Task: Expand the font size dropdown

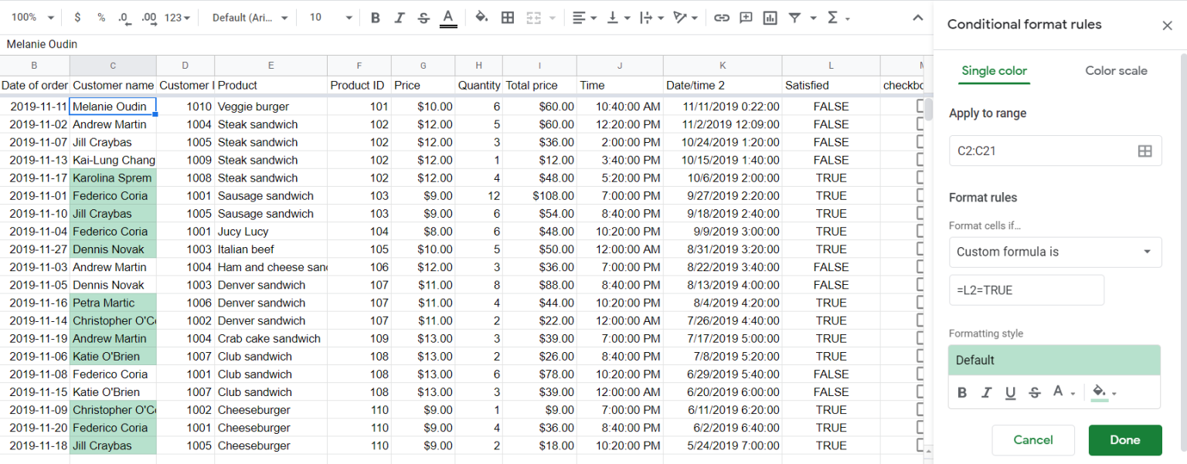Action: point(331,17)
